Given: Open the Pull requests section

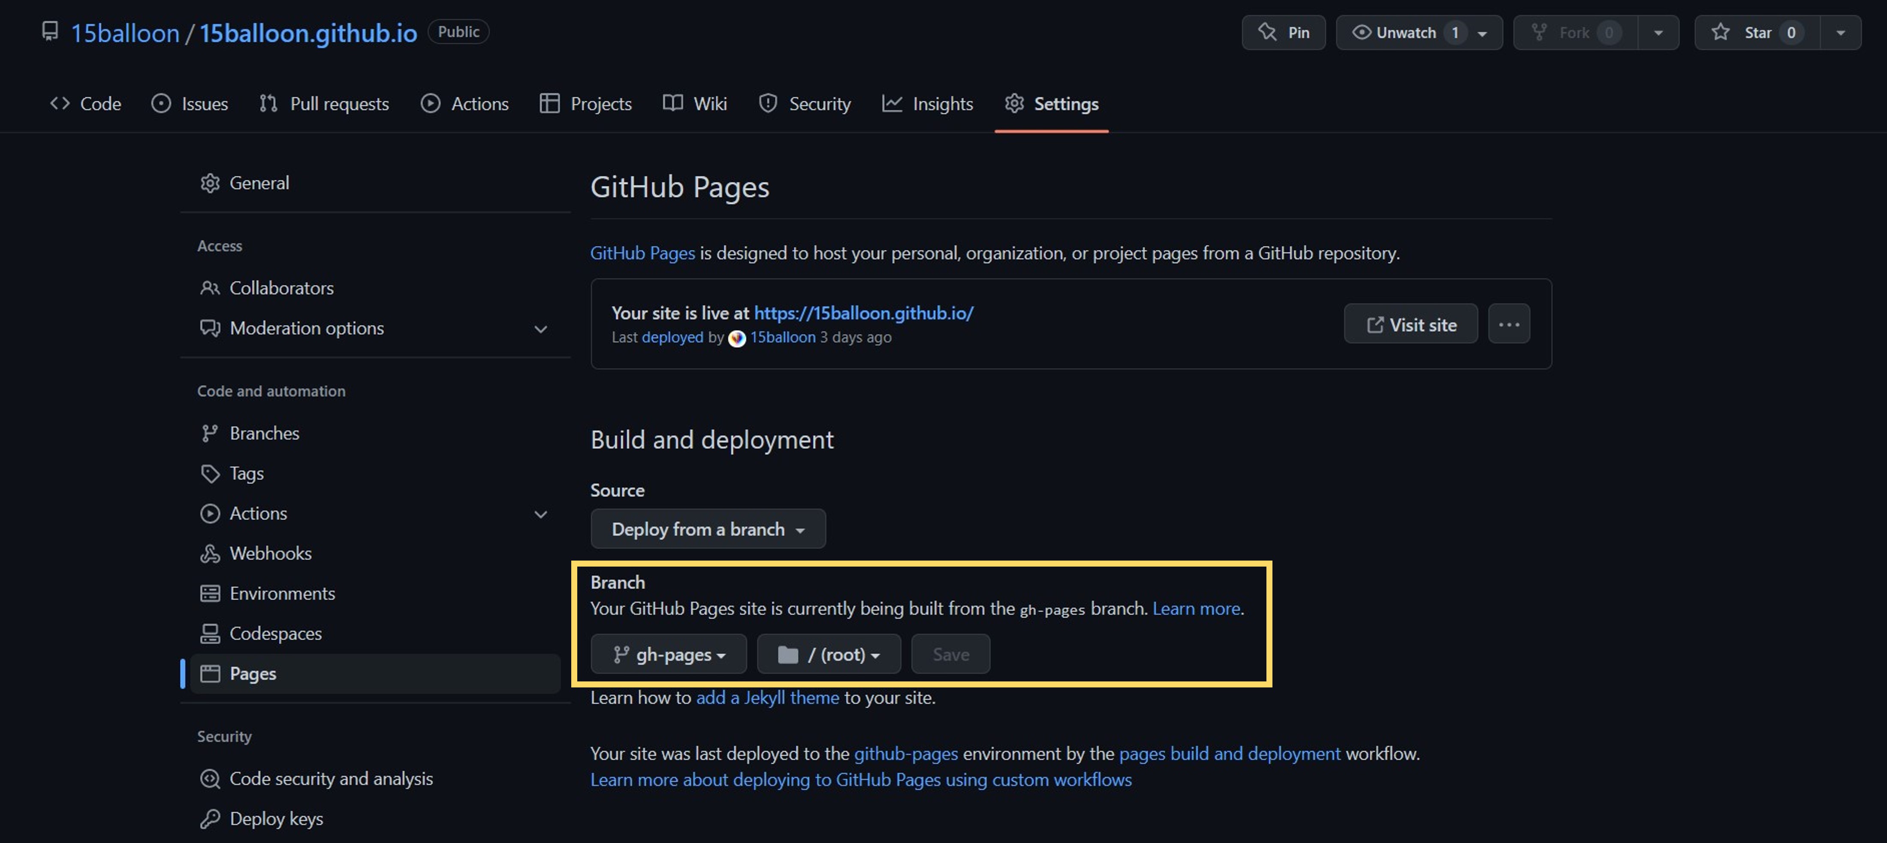Looking at the screenshot, I should tap(325, 103).
